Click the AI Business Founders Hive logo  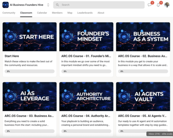click(x=5, y=5)
